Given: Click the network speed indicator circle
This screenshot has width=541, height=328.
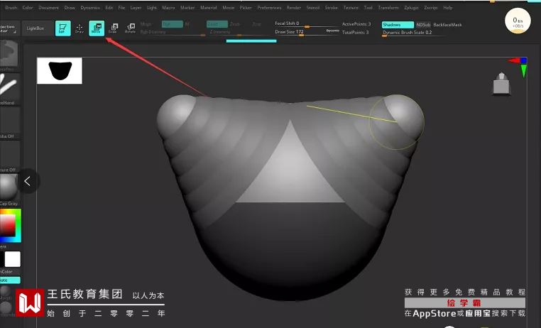Looking at the screenshot, I should [518, 21].
